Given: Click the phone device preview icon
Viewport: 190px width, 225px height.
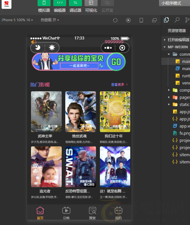Looking at the screenshot, I should [141, 20].
